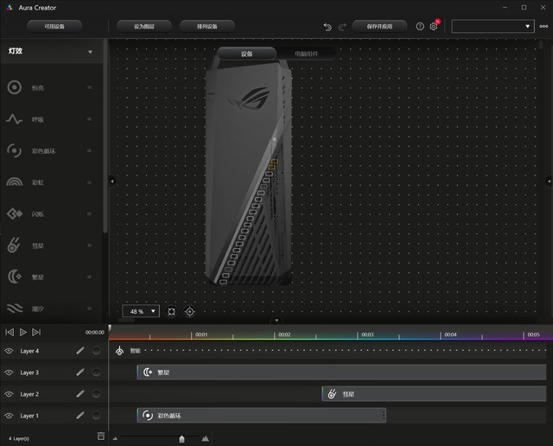This screenshot has width=553, height=446.
Task: Open settings via the gear icon
Action: [434, 27]
